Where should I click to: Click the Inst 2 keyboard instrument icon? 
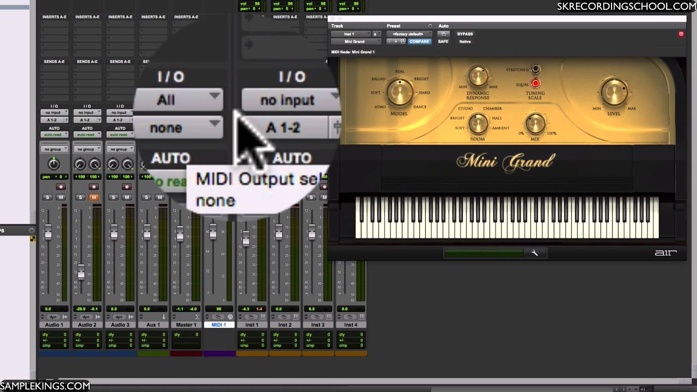point(296,317)
